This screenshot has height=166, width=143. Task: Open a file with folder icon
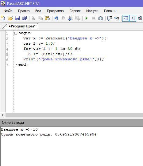[10, 18]
